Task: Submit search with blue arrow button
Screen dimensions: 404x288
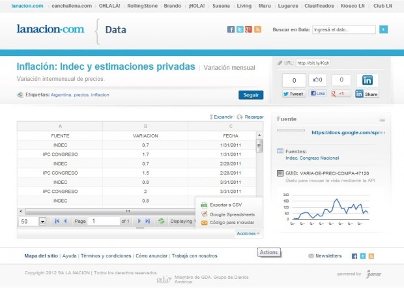Action: click(x=383, y=29)
